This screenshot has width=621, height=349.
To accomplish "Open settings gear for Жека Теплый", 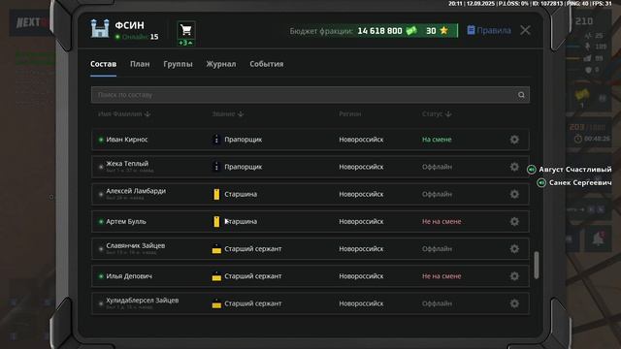I will tap(514, 167).
